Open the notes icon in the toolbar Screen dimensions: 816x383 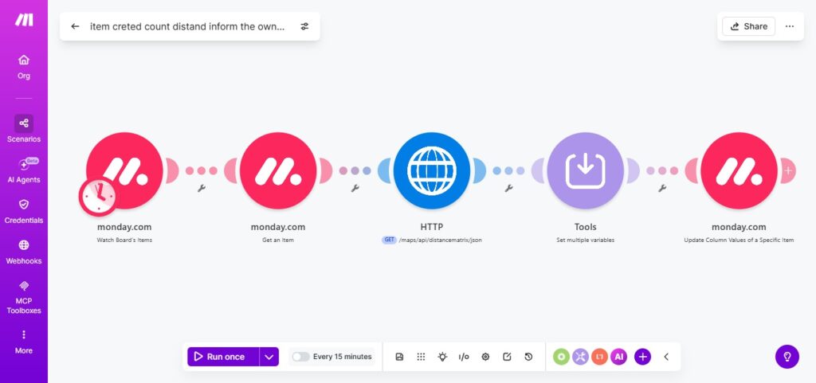coord(507,357)
